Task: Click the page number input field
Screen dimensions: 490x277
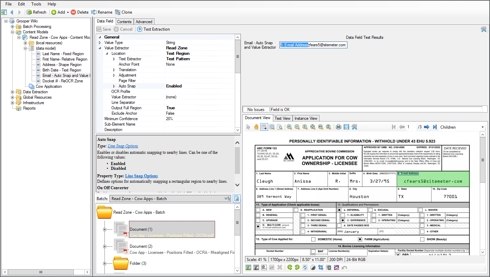Action: (411, 127)
